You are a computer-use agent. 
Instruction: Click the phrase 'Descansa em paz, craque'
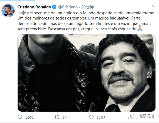pos(71,29)
